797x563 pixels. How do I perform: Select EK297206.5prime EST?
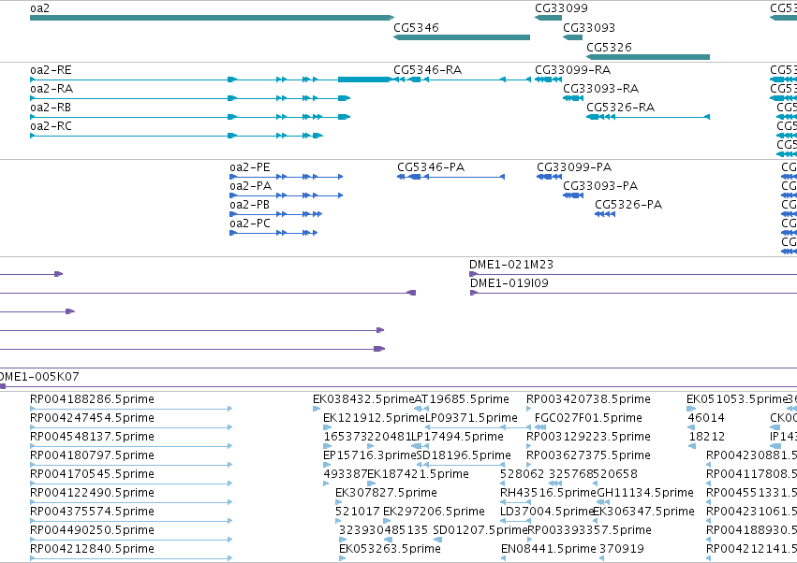tap(388, 520)
